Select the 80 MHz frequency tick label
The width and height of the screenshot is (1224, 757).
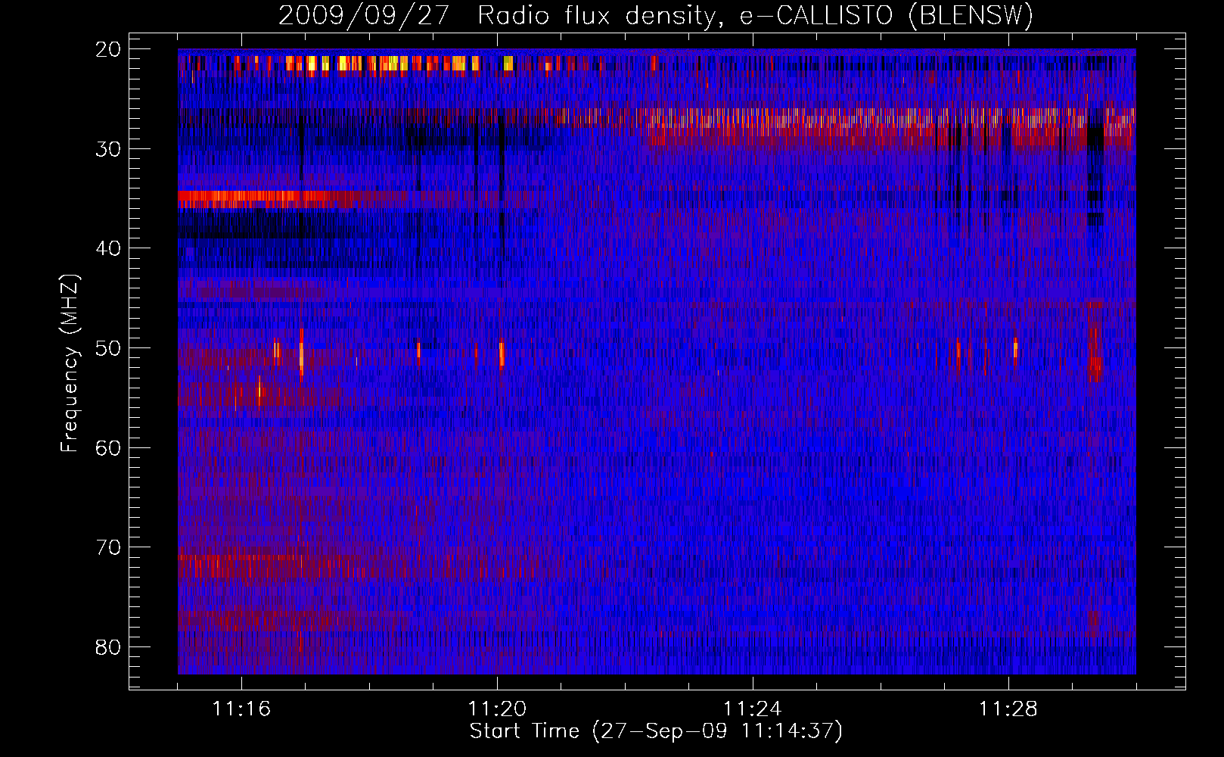tap(109, 647)
